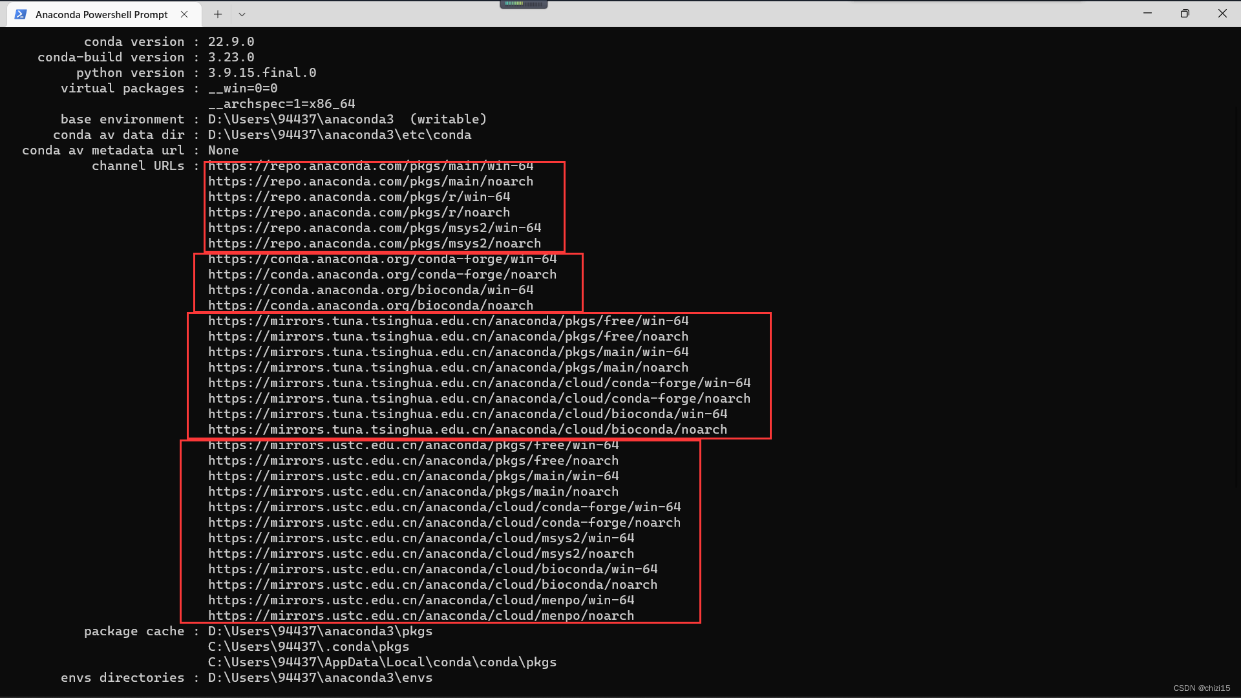
Task: Close the Anaconda Powershell Prompt tab
Action: (x=184, y=14)
